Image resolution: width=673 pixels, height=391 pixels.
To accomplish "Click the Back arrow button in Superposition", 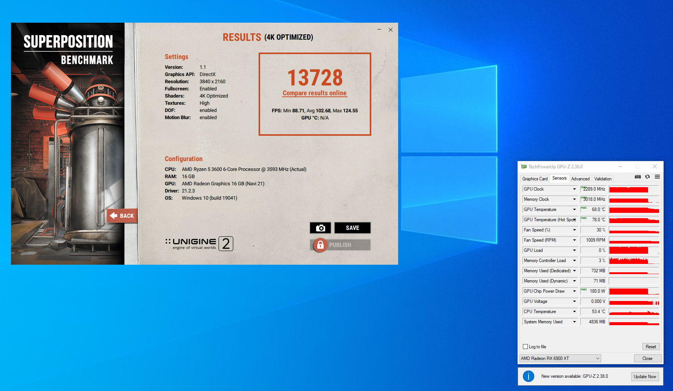I will pos(122,216).
